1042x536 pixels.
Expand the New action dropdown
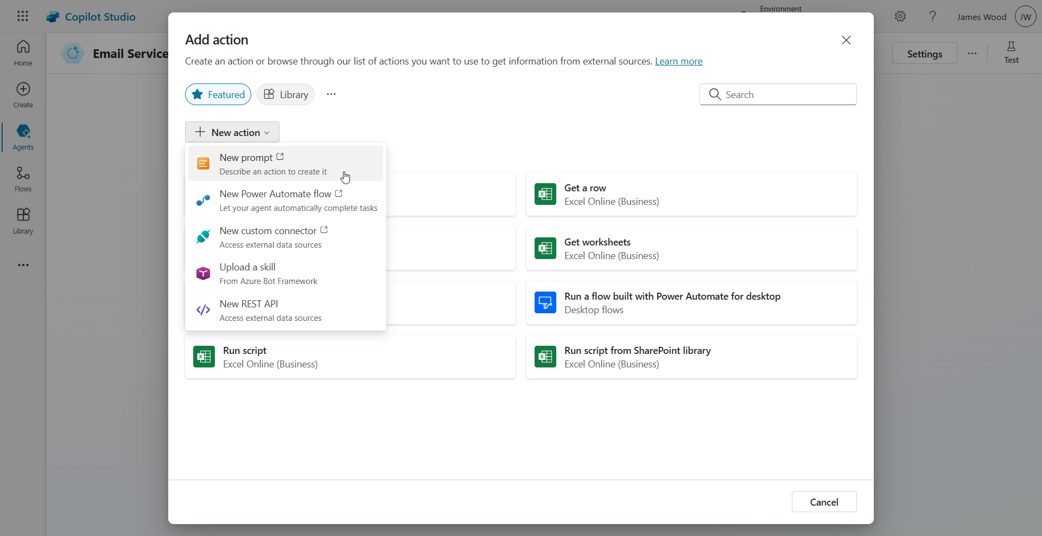[x=232, y=132]
